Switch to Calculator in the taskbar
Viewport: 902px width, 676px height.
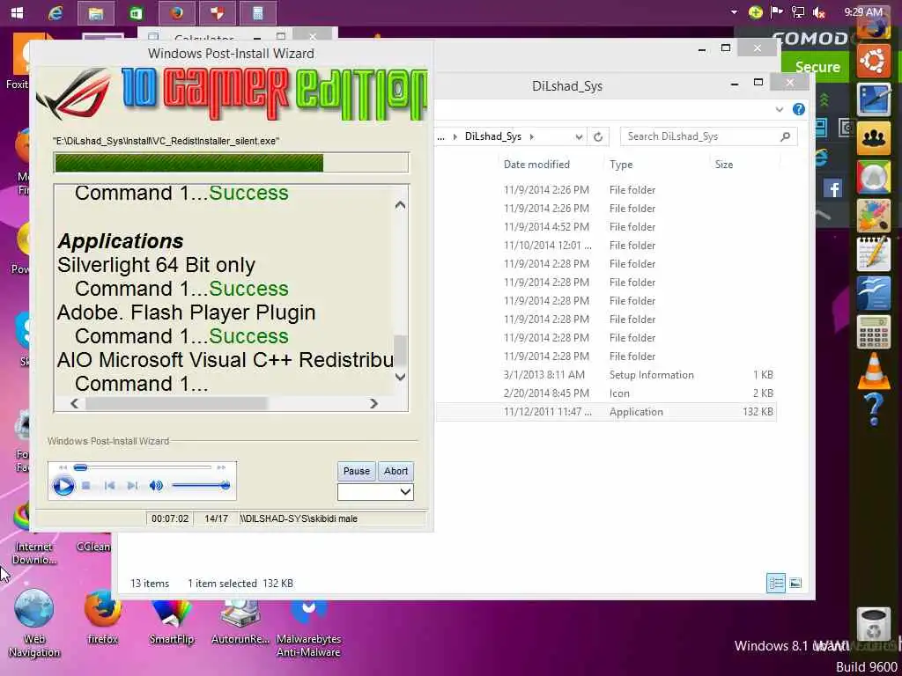click(258, 13)
